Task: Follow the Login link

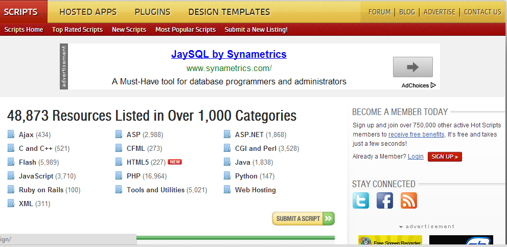Action: [416, 156]
